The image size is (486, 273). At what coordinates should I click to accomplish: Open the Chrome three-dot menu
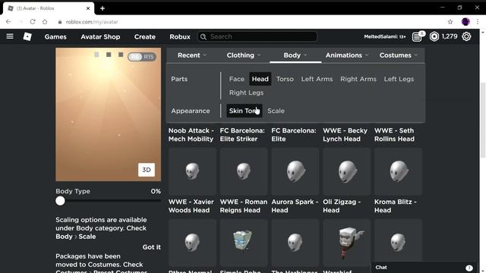click(x=478, y=22)
